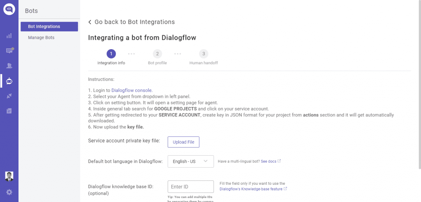Click the Kommunicate logo icon
The image size is (421, 202).
coord(9,9)
